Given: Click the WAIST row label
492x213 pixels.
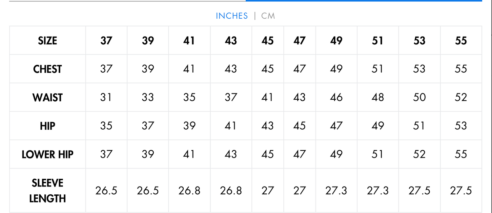Looking at the screenshot, I should (48, 98).
